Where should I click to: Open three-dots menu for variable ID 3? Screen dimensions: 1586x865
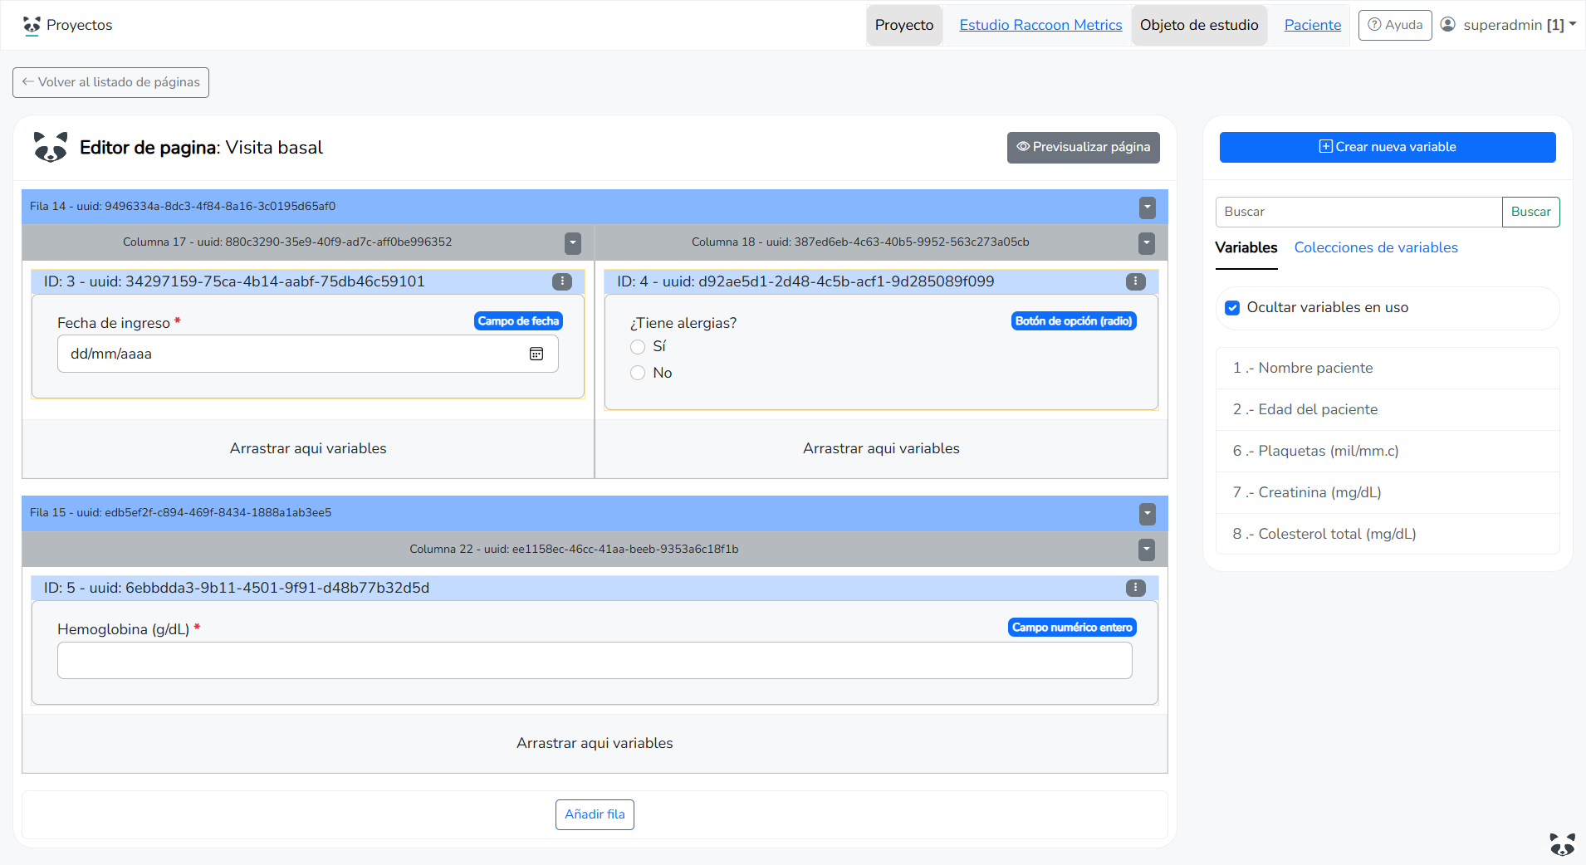[562, 281]
